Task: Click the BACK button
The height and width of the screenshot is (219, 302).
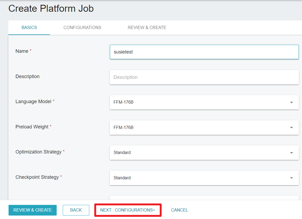Action: [76, 210]
